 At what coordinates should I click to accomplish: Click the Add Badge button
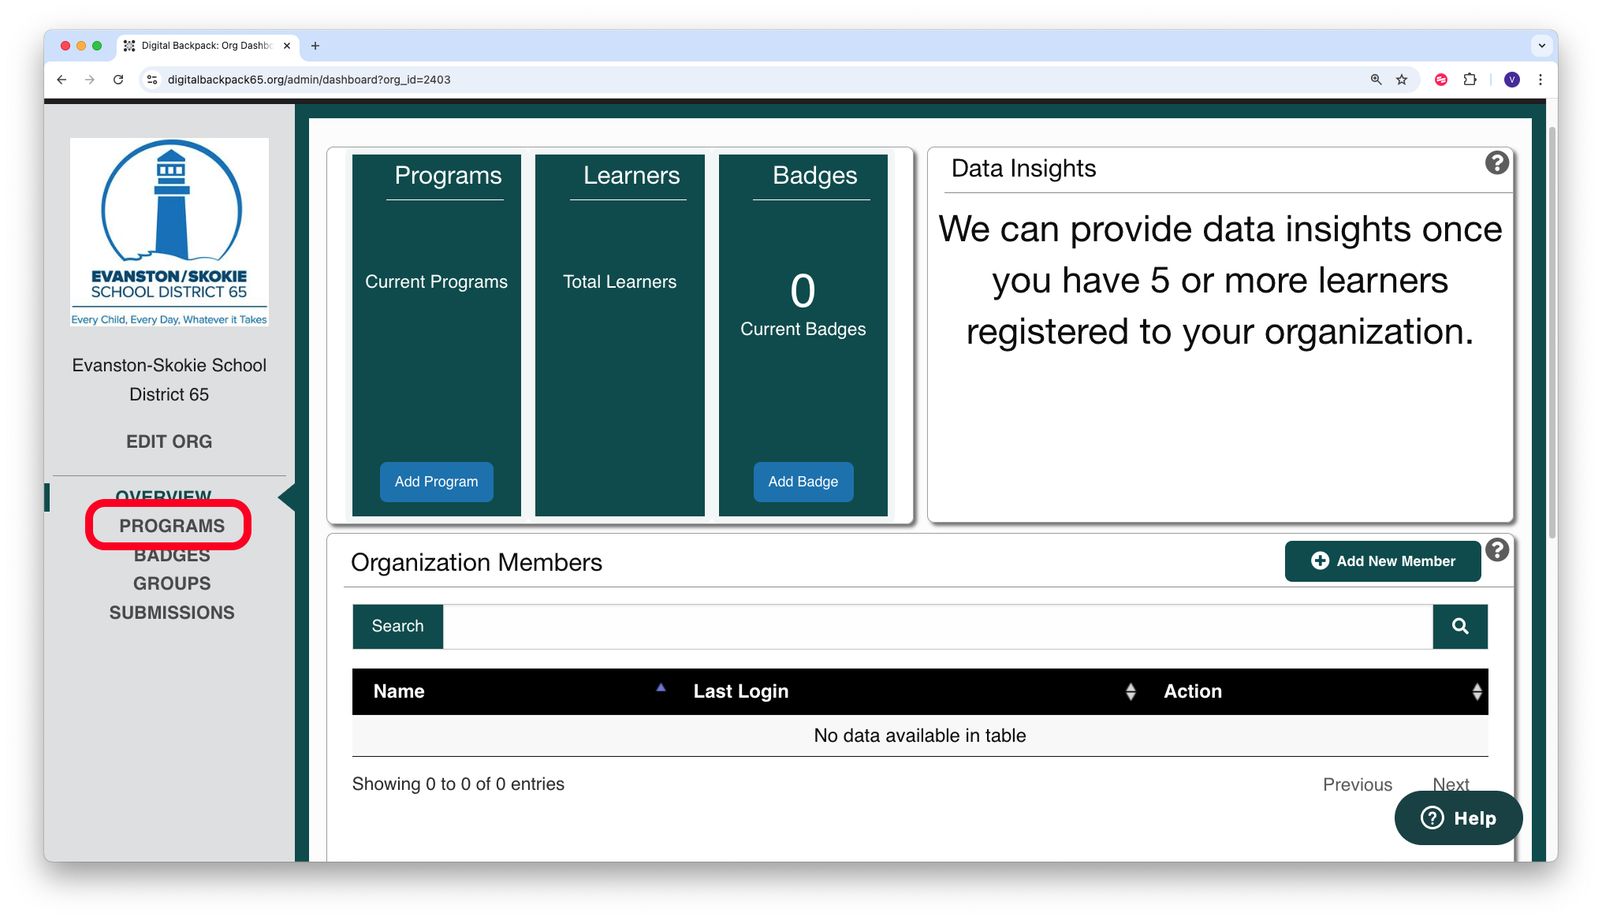803,482
